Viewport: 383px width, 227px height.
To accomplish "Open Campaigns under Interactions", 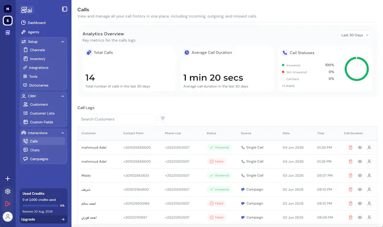I will pyautogui.click(x=35, y=159).
